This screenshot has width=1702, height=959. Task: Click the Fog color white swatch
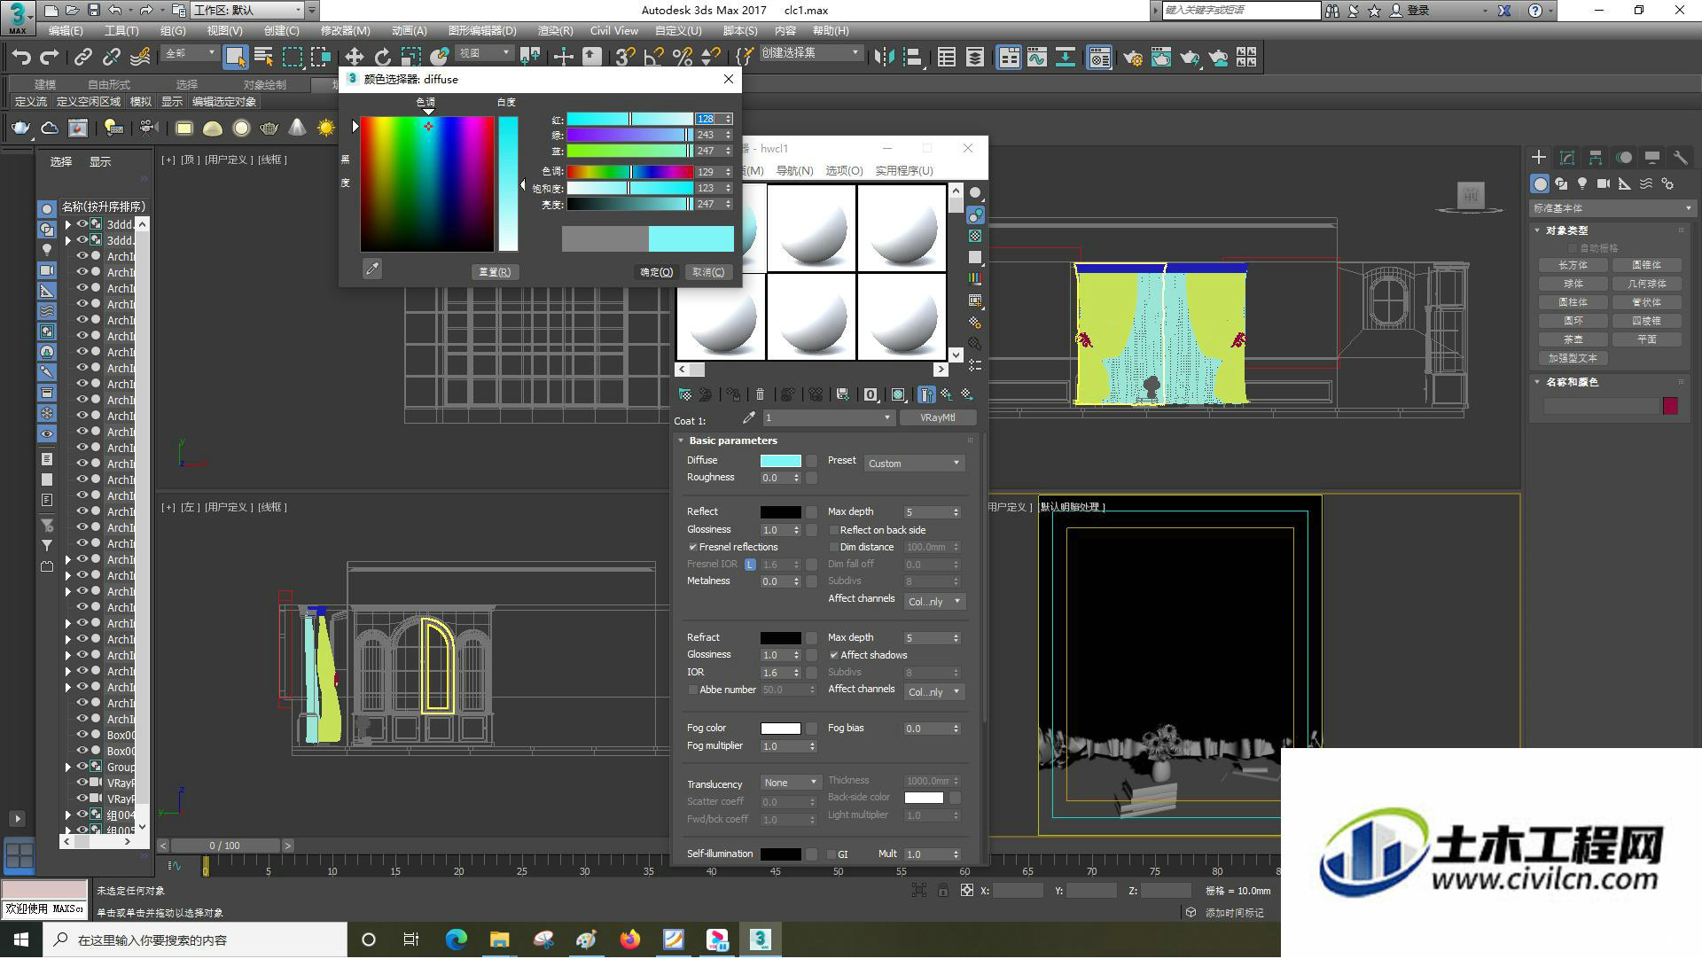[x=780, y=729]
